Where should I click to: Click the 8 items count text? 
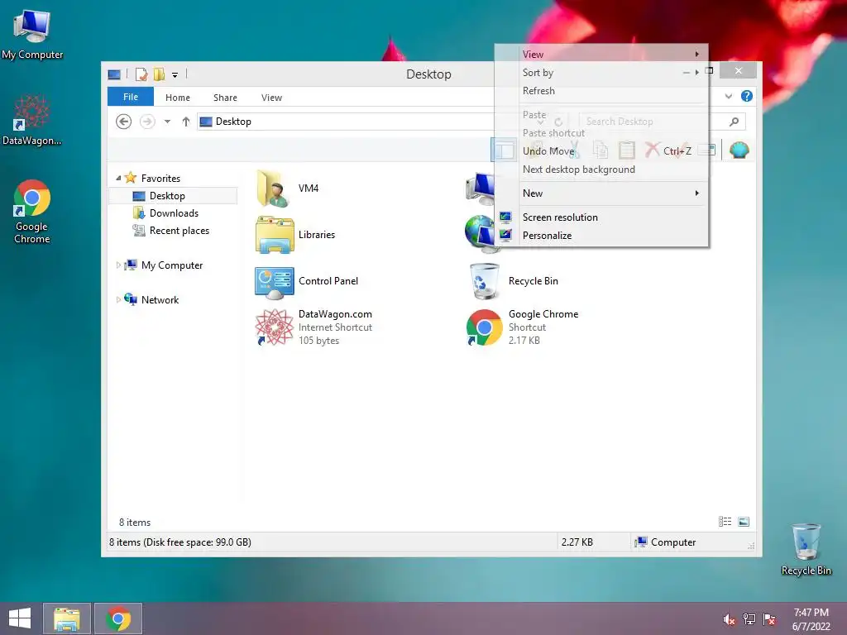[135, 523]
